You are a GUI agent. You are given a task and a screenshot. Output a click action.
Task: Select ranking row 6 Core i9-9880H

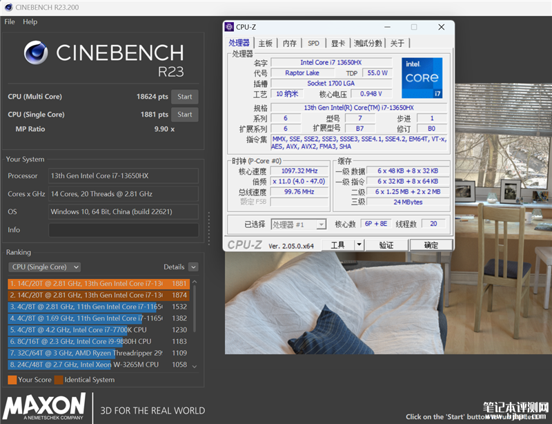99,342
